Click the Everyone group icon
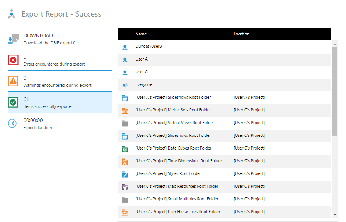This screenshot has height=222, width=346. [x=125, y=85]
